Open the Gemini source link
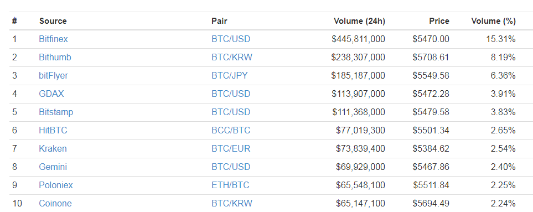 pyautogui.click(x=53, y=167)
